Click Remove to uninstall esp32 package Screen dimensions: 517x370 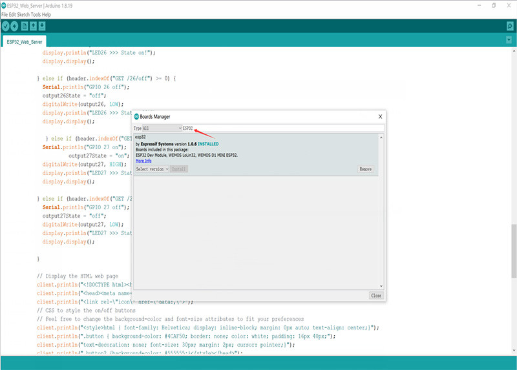pos(365,169)
